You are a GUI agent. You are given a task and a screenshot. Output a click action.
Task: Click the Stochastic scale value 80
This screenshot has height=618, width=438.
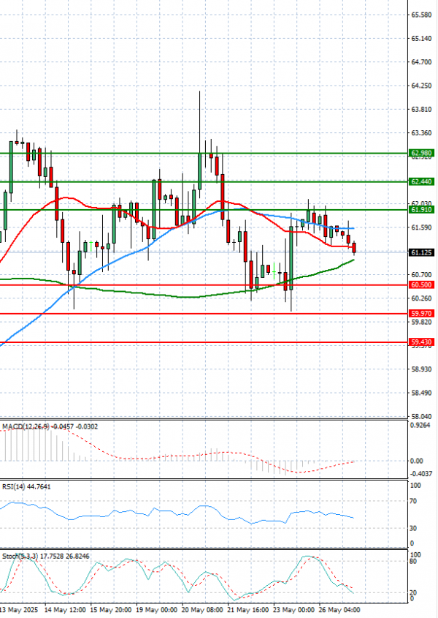coord(413,561)
